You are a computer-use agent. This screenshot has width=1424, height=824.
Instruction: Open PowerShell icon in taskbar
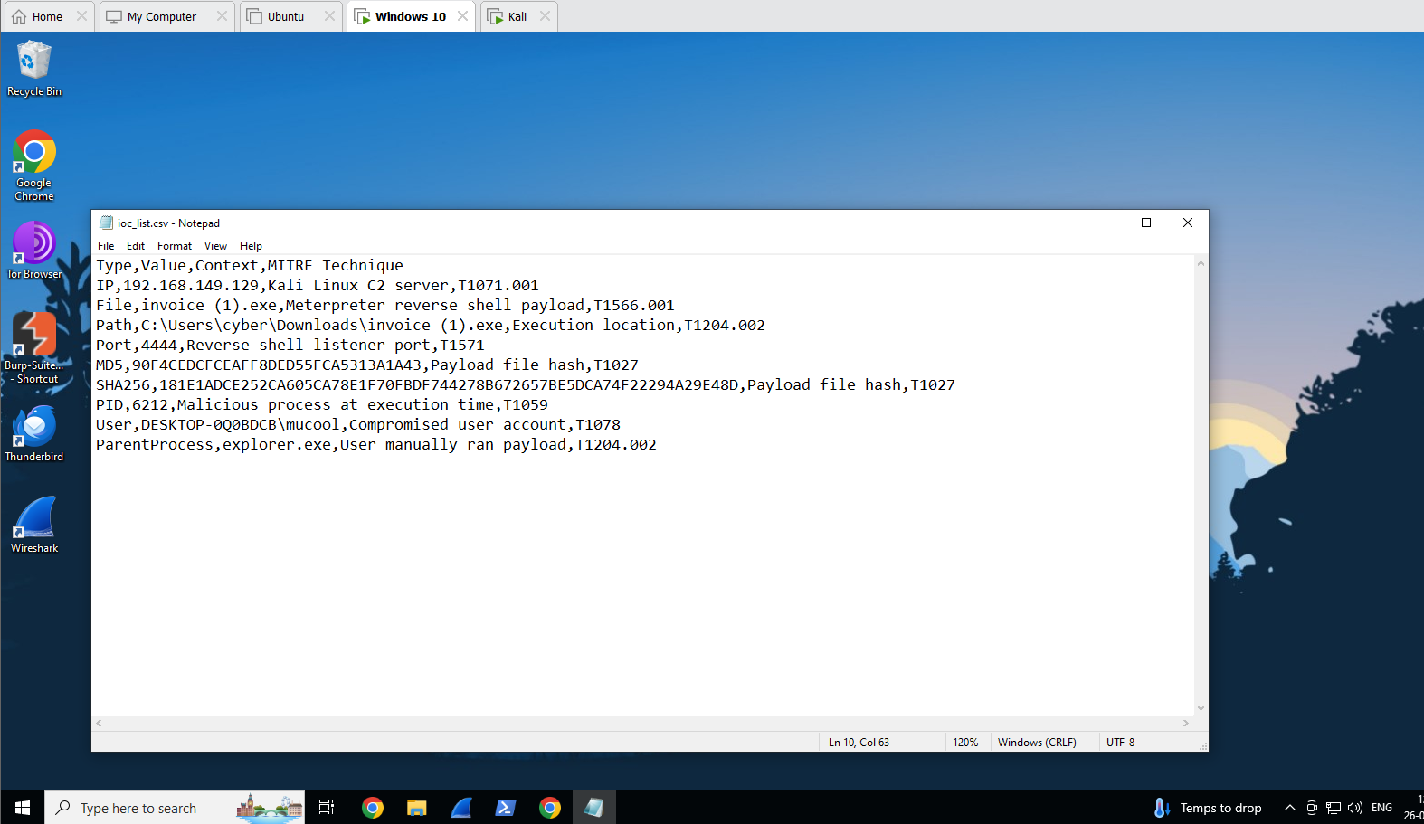point(505,808)
